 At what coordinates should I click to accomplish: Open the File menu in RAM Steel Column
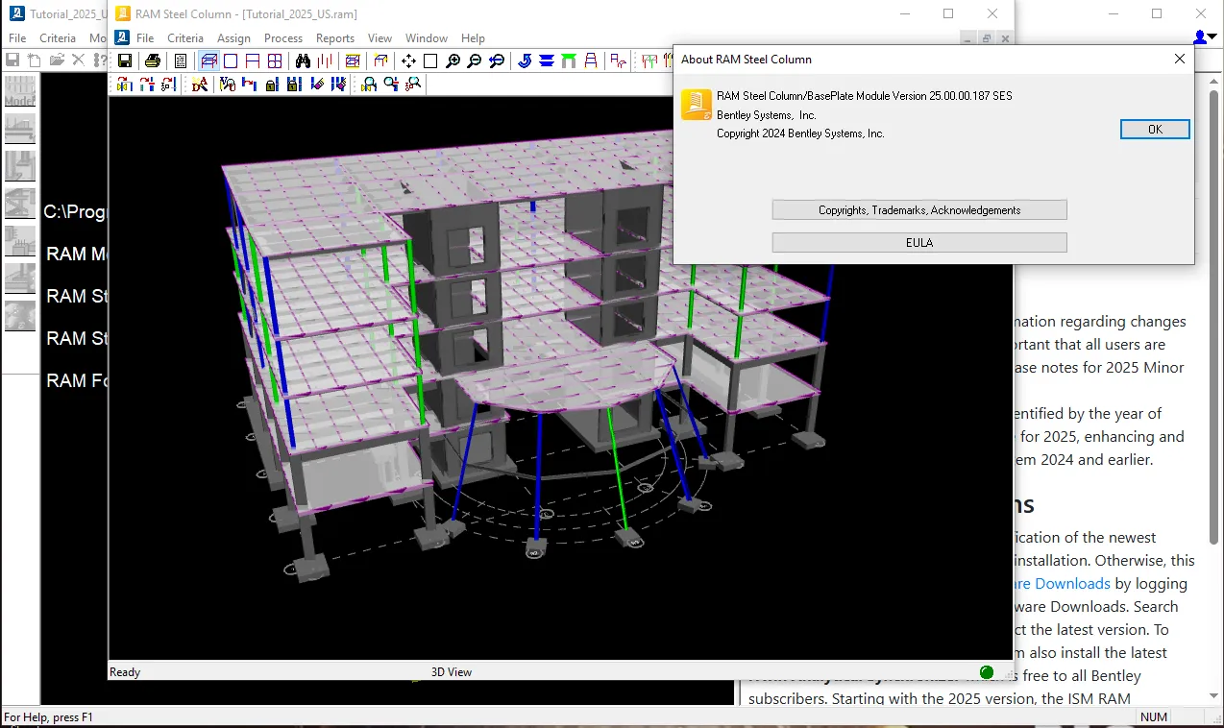(x=145, y=38)
